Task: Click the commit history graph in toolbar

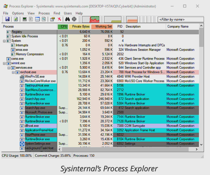Action: pyautogui.click(x=113, y=19)
